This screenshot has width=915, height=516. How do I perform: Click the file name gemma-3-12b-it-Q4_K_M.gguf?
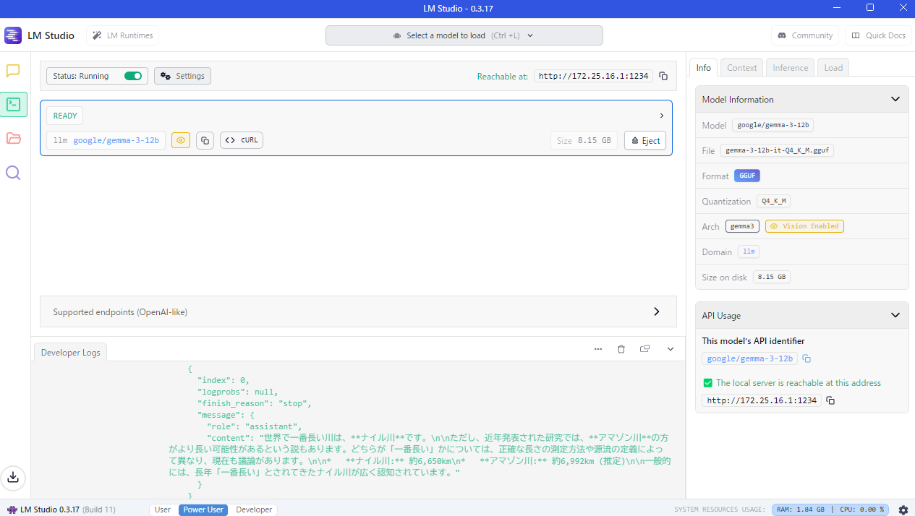[778, 150]
